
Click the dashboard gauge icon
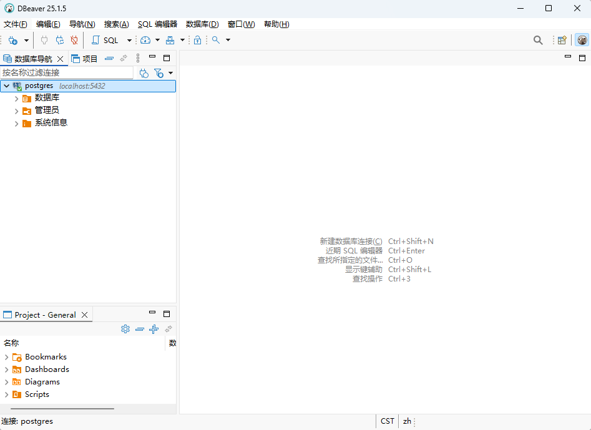pos(145,41)
